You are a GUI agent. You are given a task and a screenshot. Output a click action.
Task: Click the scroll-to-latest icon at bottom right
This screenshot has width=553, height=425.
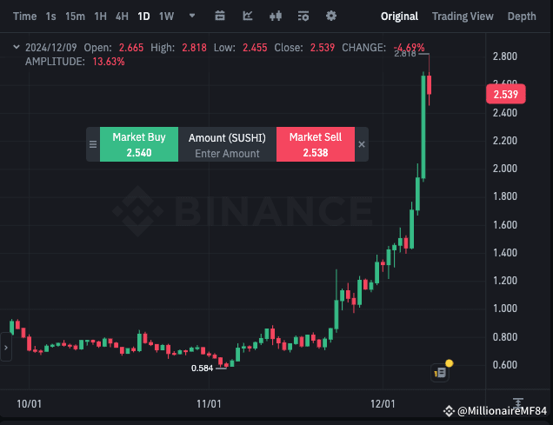517,404
